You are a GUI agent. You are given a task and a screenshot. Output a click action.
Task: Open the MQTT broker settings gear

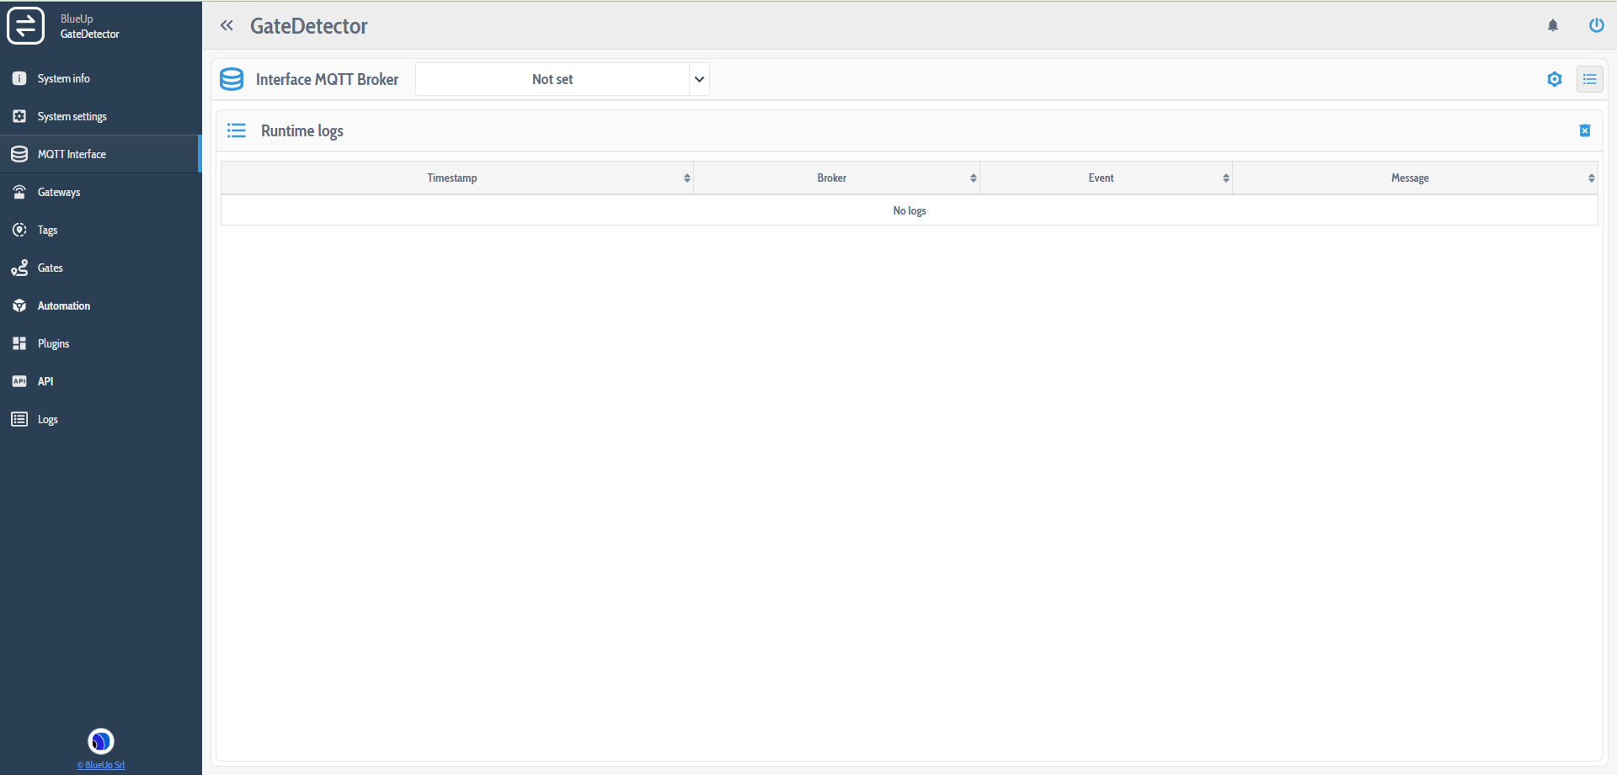1555,79
